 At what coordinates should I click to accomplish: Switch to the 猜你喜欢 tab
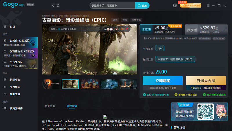pos(50,106)
